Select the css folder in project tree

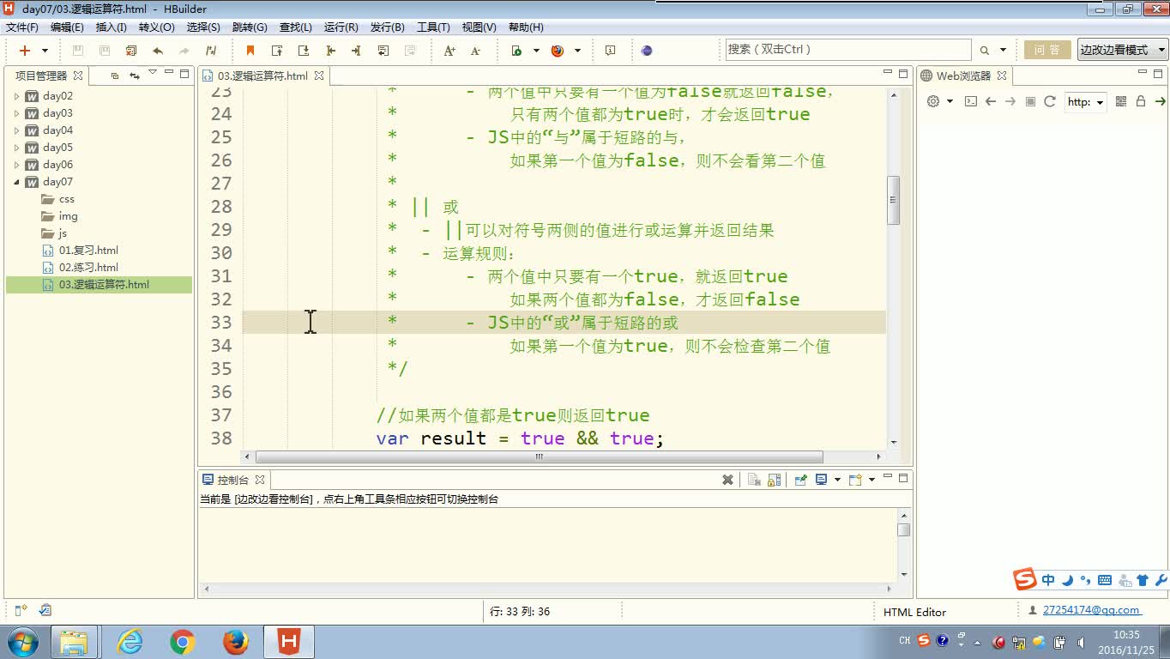[x=66, y=199]
